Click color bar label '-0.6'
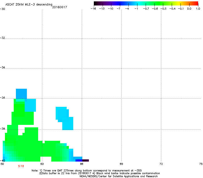203x178 pixels. point(155,9)
